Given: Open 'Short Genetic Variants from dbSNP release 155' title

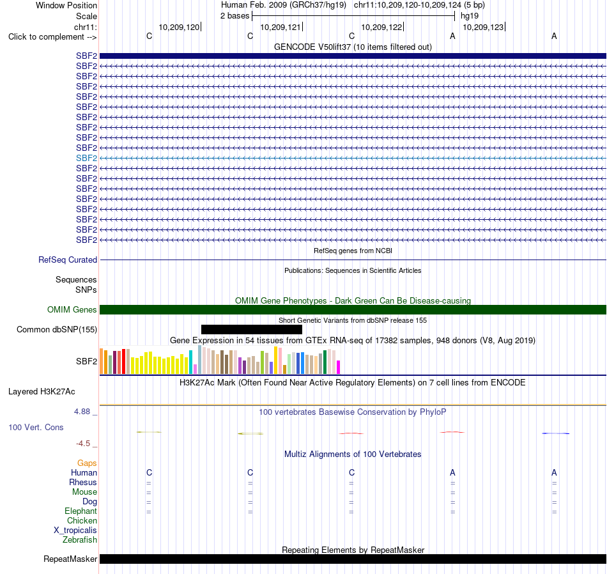Looking at the screenshot, I should pyautogui.click(x=353, y=320).
